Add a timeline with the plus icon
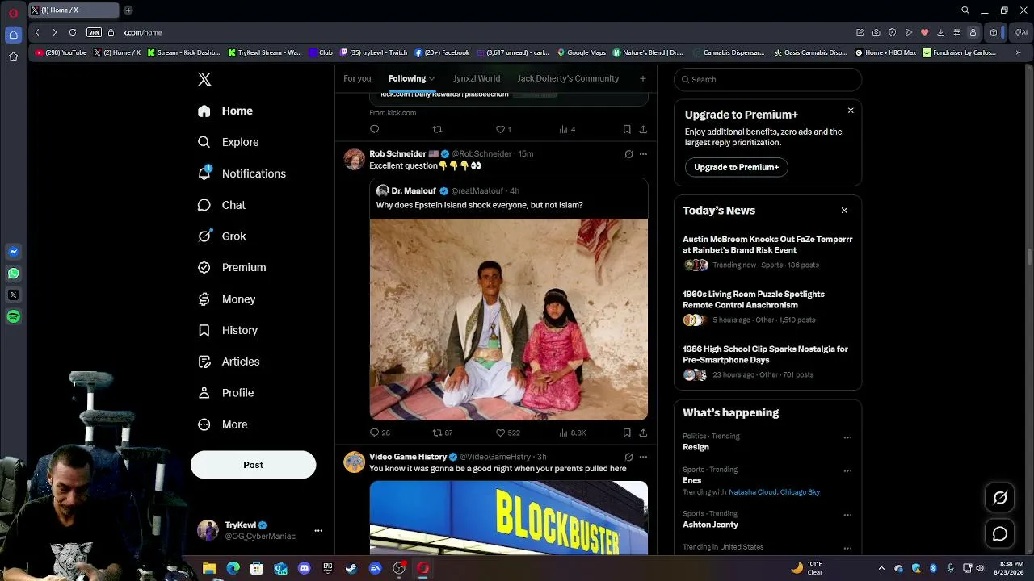This screenshot has height=581, width=1034. point(643,78)
